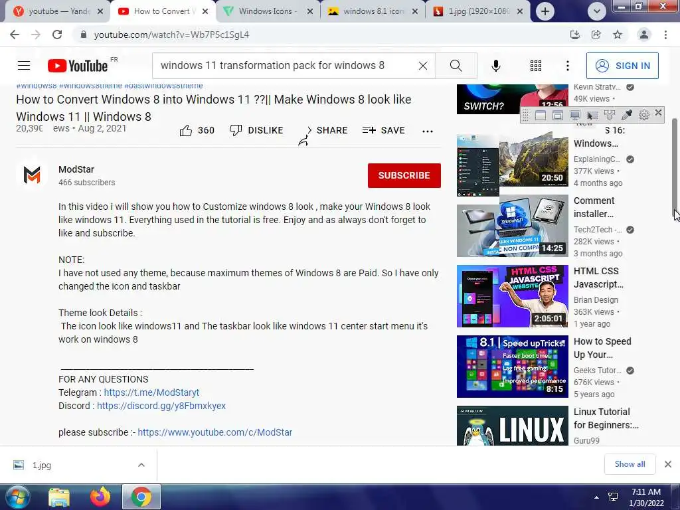Go back in Chrome
The image size is (680, 510).
coord(15,35)
